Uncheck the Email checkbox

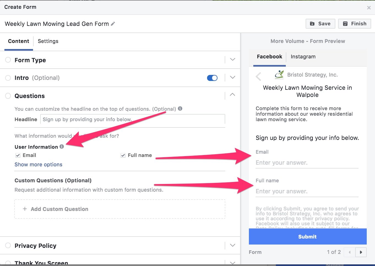click(18, 155)
